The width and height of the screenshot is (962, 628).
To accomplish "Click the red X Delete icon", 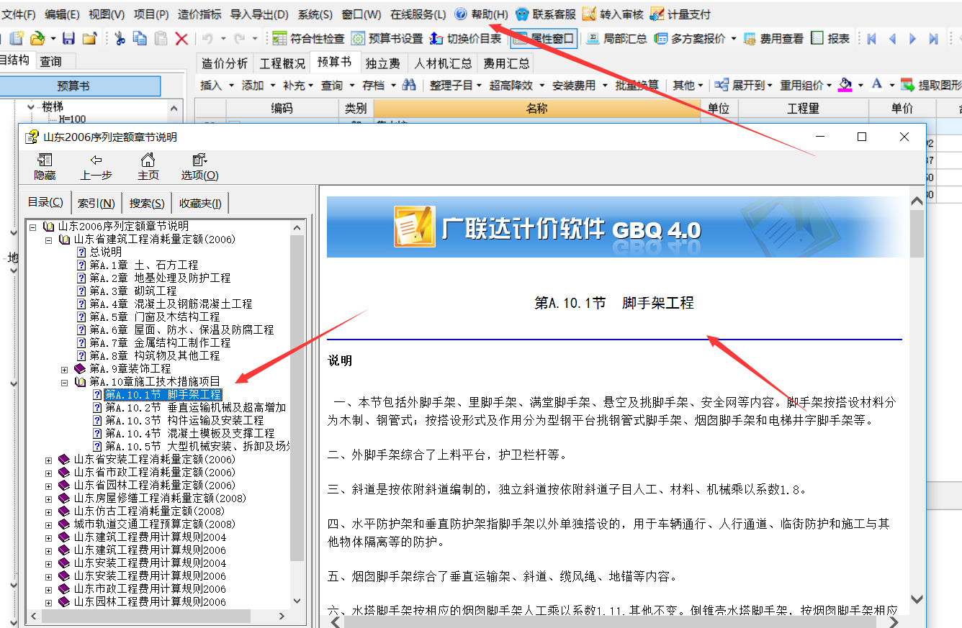I will pos(181,39).
